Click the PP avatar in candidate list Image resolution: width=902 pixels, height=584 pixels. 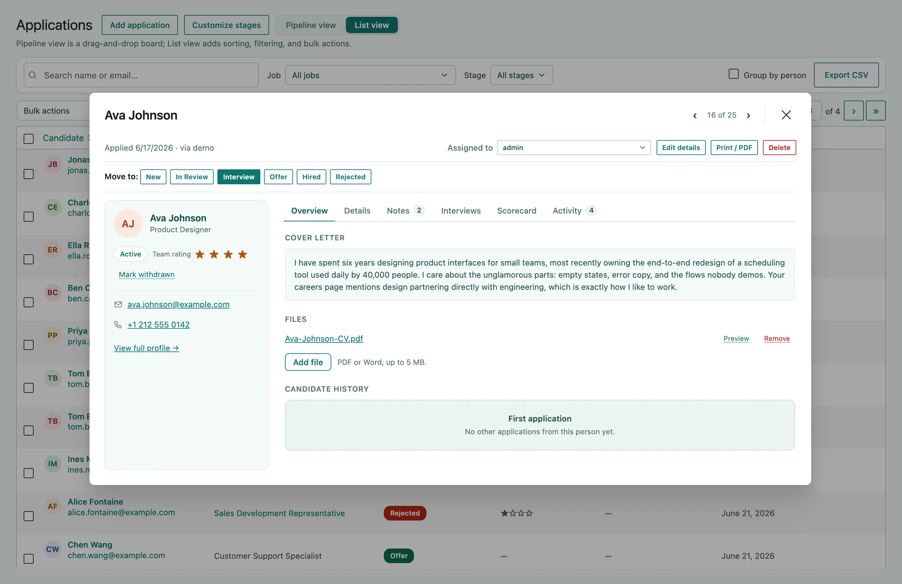[53, 335]
